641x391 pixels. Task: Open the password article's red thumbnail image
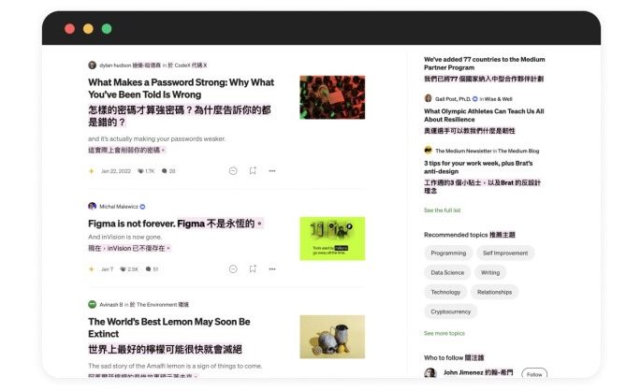(332, 97)
